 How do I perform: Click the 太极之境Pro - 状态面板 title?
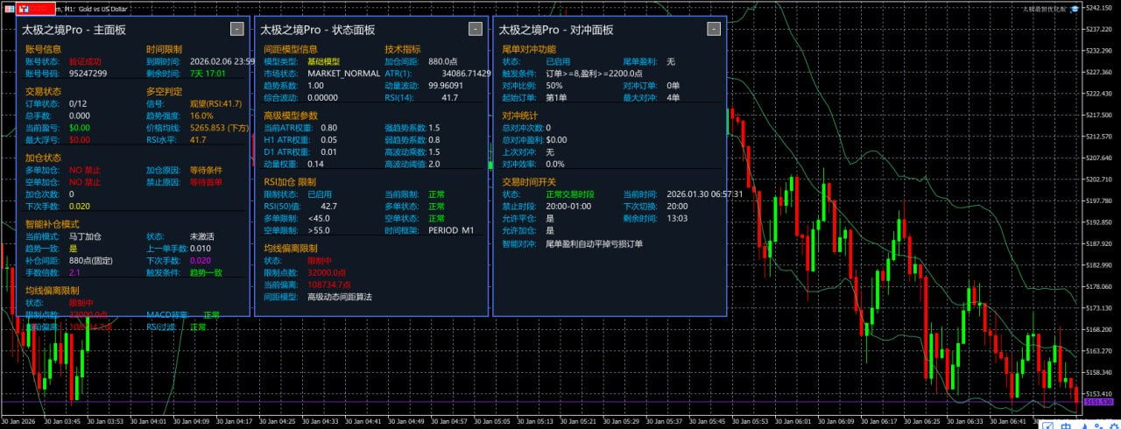click(x=319, y=30)
